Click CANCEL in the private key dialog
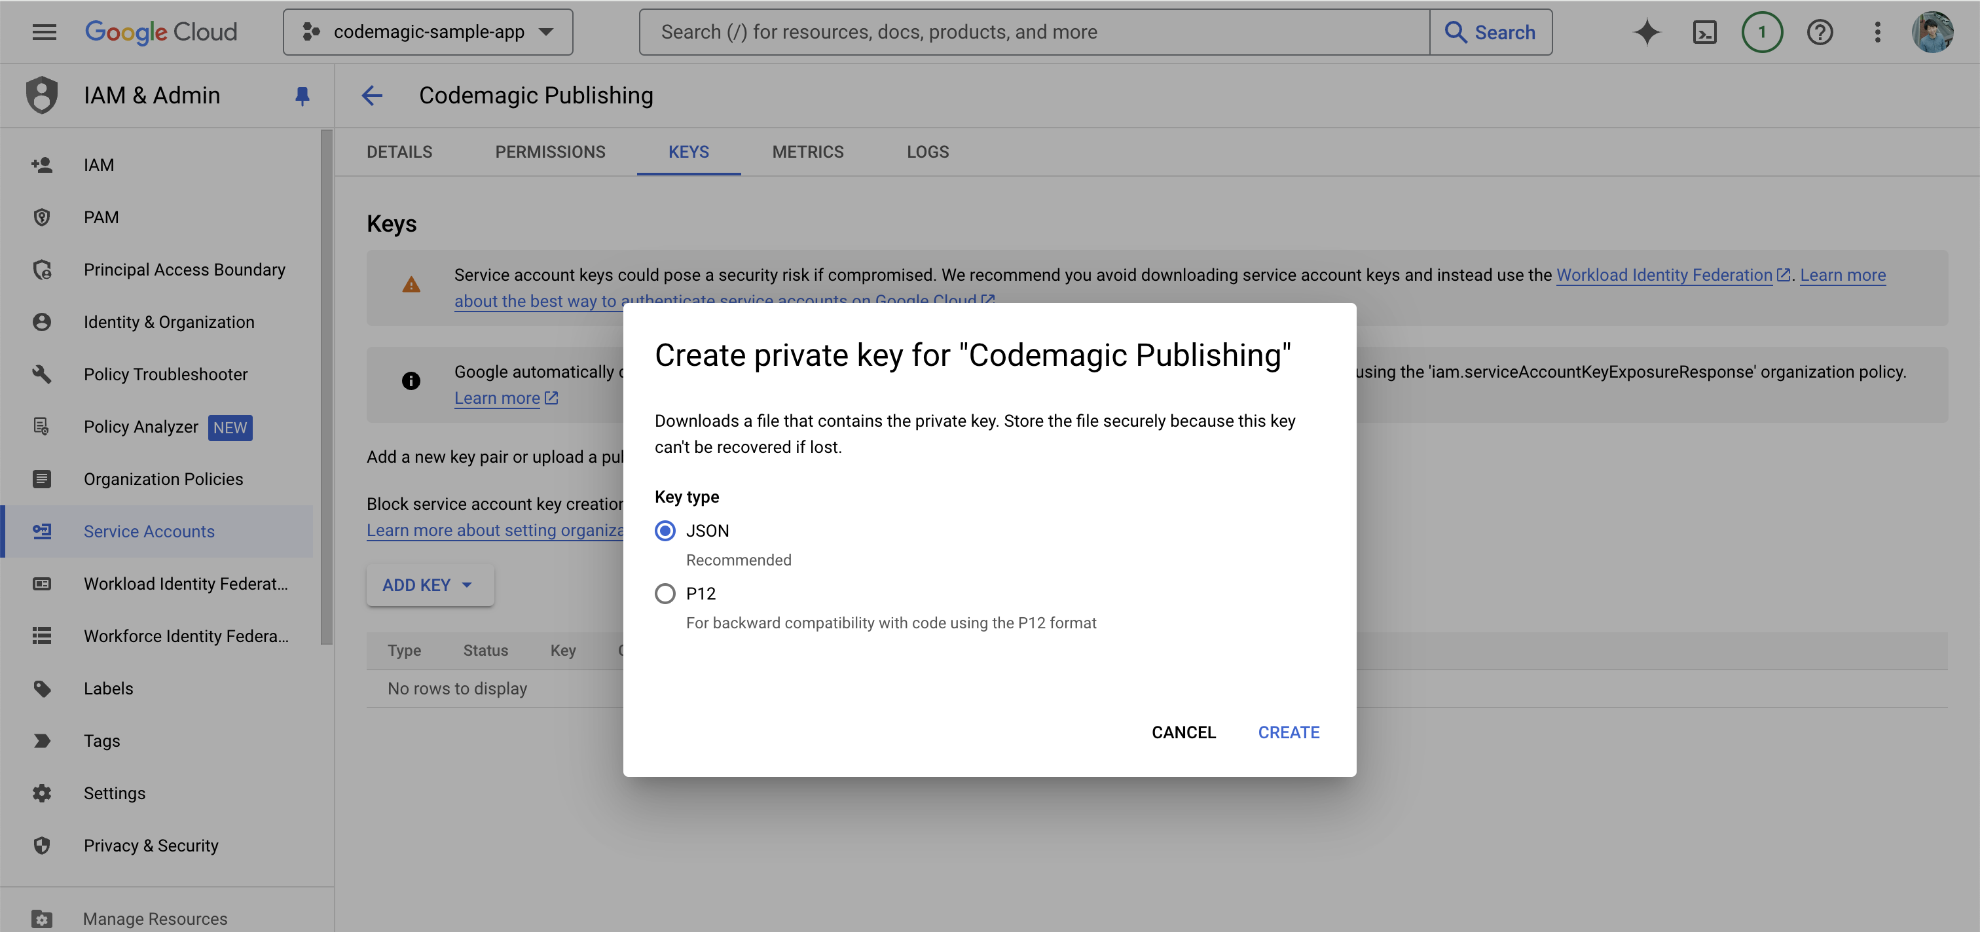Viewport: 1980px width, 932px height. tap(1183, 732)
